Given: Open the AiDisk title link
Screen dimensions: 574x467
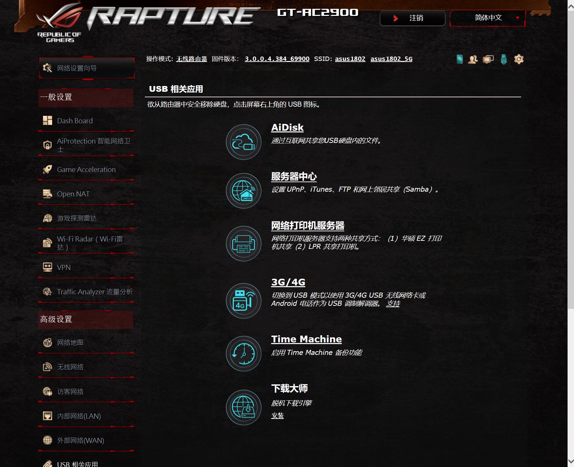Looking at the screenshot, I should [287, 128].
